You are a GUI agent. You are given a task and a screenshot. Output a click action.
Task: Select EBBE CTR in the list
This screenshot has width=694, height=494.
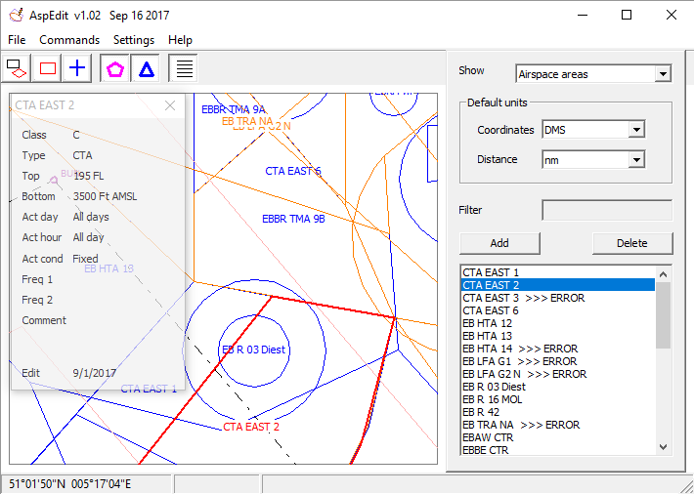click(x=558, y=450)
